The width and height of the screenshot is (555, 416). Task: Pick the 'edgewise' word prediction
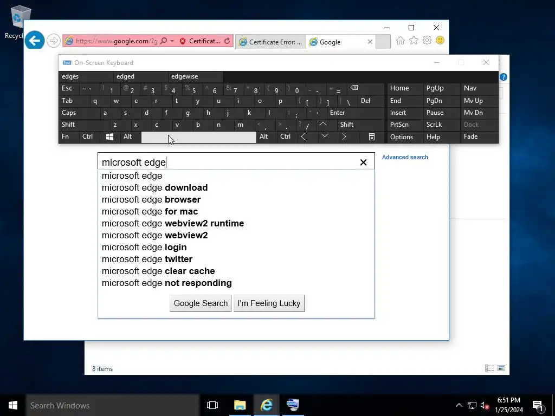point(196,76)
